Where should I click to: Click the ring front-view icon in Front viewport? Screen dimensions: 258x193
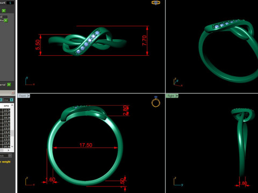pyautogui.click(x=156, y=102)
